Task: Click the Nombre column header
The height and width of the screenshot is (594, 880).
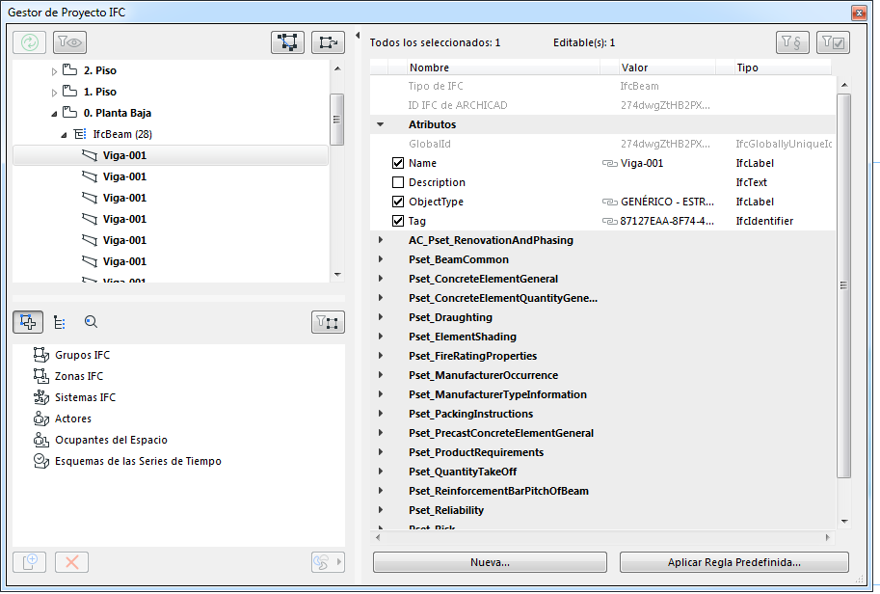Action: (502, 67)
